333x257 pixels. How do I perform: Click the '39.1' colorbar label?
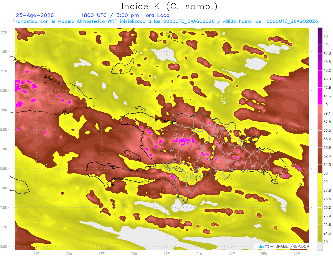[327, 113]
